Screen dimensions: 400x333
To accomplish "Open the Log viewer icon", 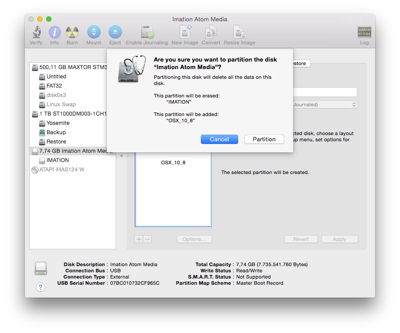I will click(x=364, y=33).
